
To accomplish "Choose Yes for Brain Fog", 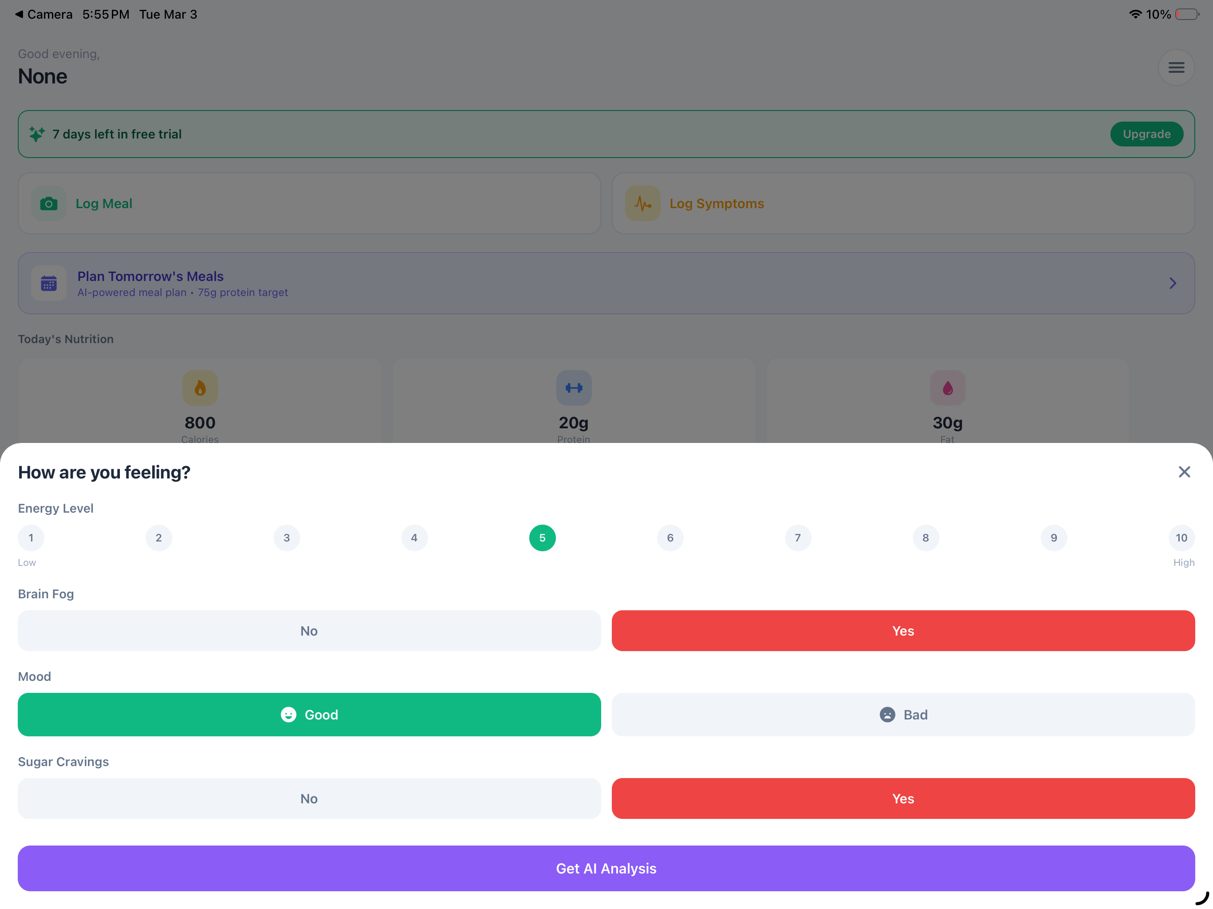I will [x=903, y=631].
